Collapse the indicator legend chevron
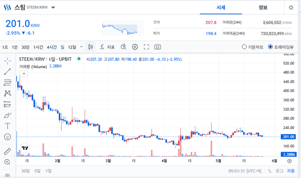 pyautogui.click(x=24, y=74)
